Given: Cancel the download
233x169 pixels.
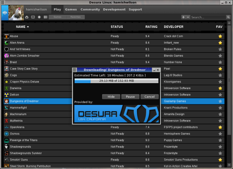Looking at the screenshot, I should point(150,97).
